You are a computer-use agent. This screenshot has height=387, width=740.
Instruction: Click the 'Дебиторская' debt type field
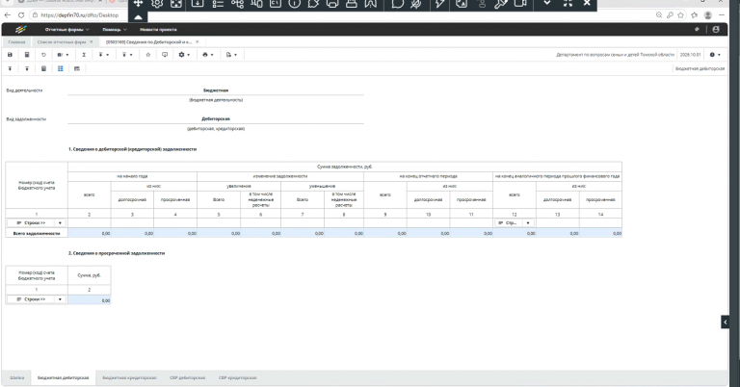pos(216,118)
